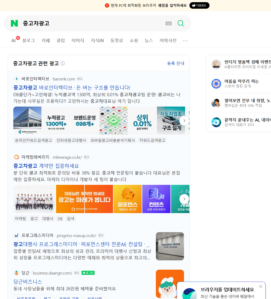Switch to the 동영상 tab
Image resolution: width=271 pixels, height=299 pixels.
(117, 41)
